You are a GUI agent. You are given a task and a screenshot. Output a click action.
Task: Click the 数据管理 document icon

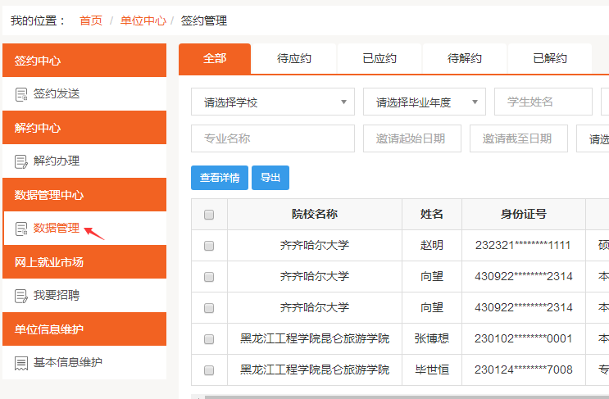(x=21, y=229)
